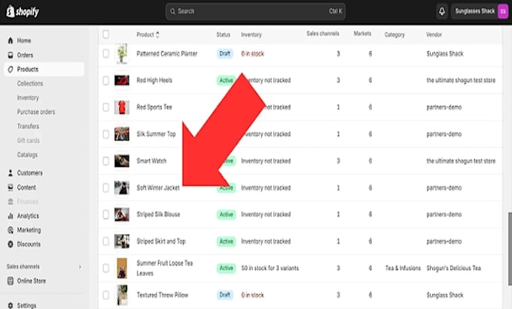Click the Orders inbox icon
This screenshot has width=512, height=309.
click(11, 55)
